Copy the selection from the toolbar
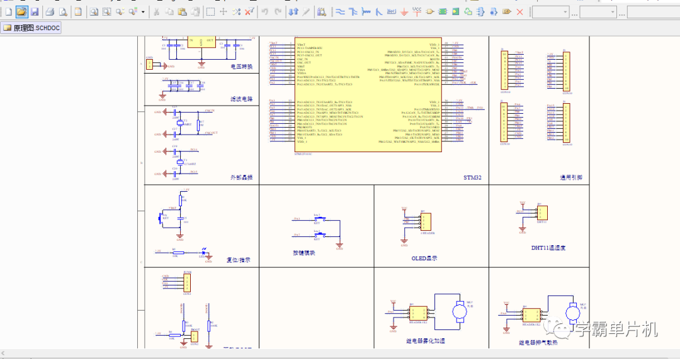The height and width of the screenshot is (359, 680). 169,12
